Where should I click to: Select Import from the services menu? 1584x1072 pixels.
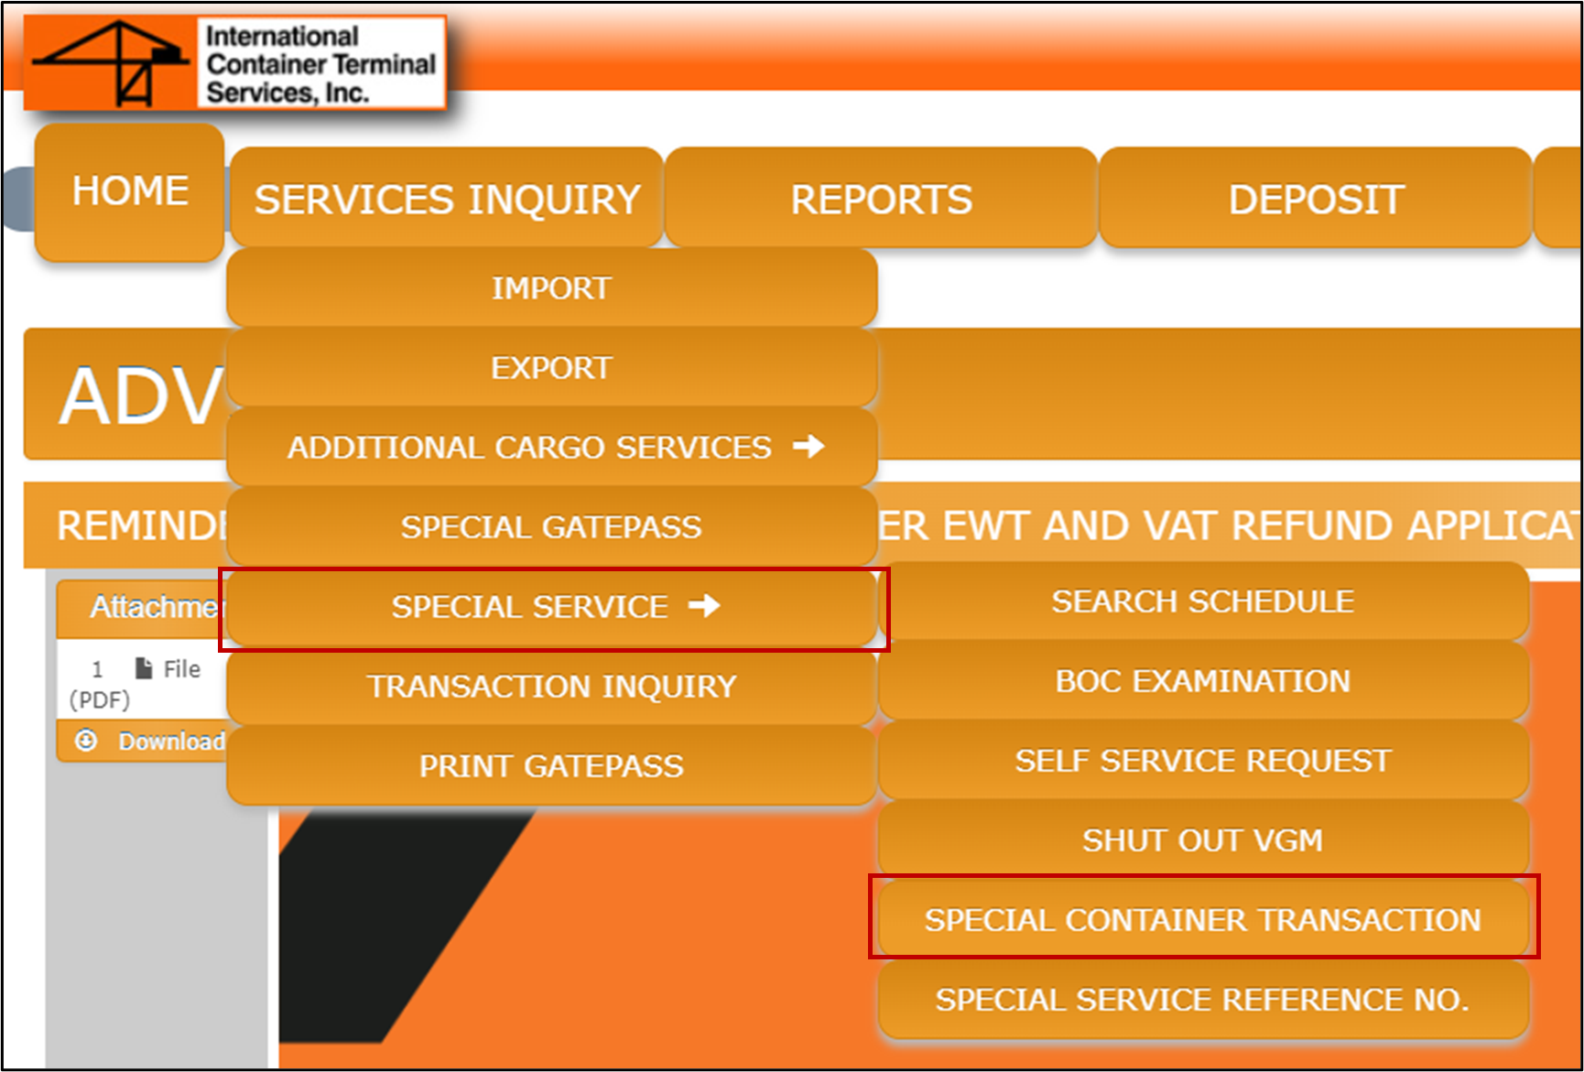(x=551, y=288)
